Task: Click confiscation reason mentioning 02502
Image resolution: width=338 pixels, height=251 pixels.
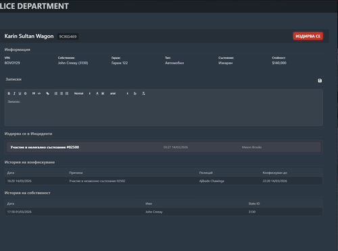Action: 97,181
